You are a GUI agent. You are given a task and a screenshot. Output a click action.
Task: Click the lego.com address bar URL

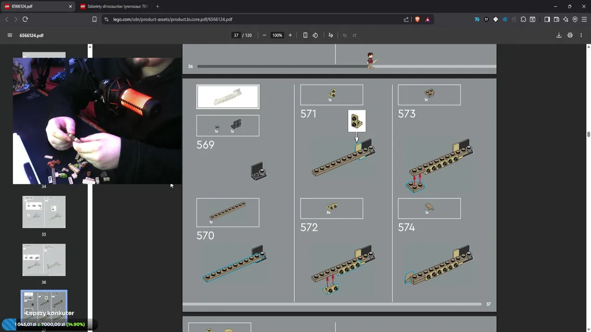[173, 19]
